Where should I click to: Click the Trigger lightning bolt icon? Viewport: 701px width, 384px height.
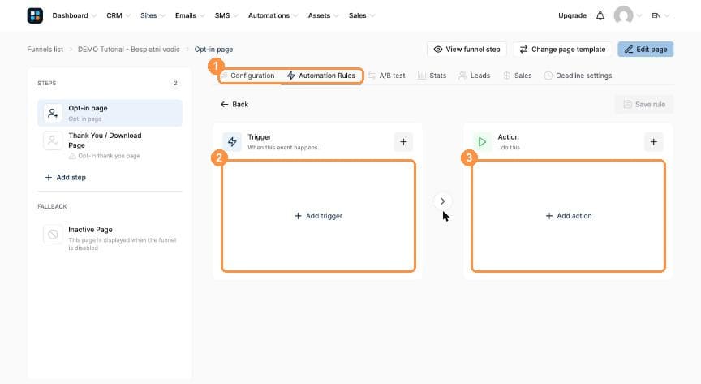(x=232, y=142)
